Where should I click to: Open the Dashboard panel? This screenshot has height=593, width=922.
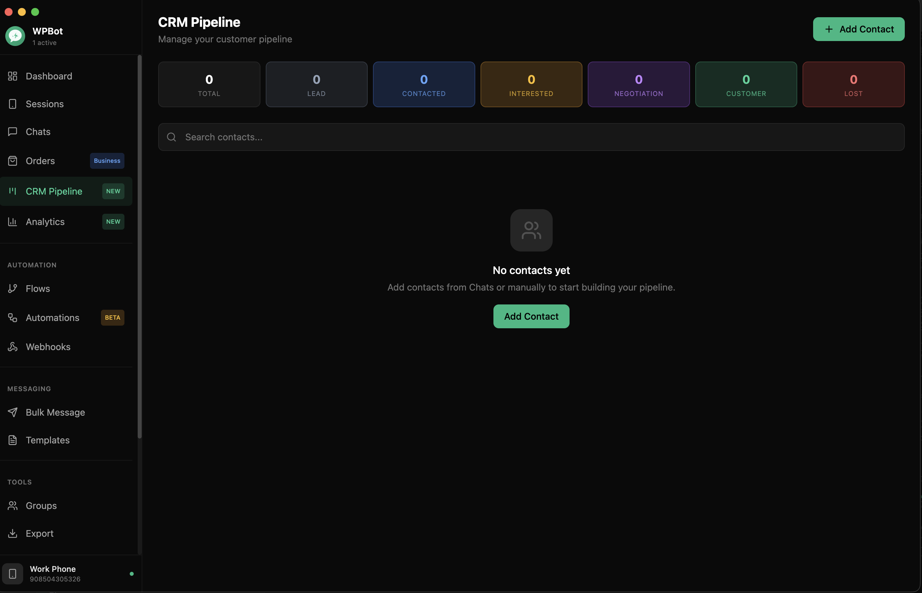[49, 76]
